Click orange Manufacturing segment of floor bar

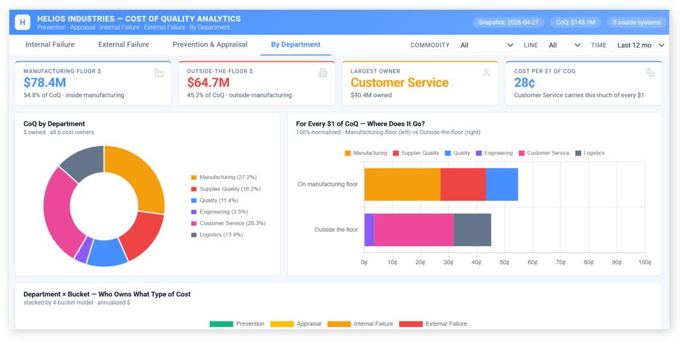(x=403, y=184)
